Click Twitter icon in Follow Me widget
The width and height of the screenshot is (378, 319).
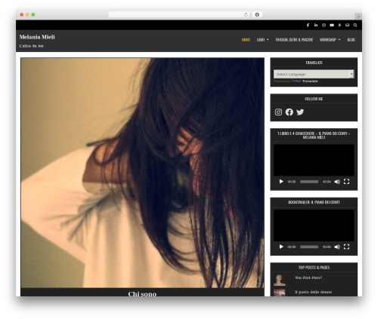(x=300, y=112)
